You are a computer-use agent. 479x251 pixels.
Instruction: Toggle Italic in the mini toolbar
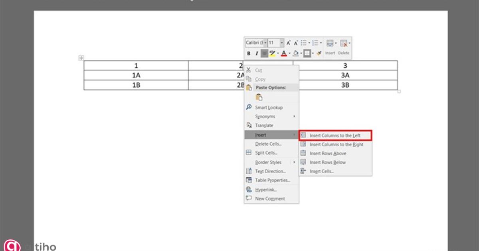[x=256, y=53]
